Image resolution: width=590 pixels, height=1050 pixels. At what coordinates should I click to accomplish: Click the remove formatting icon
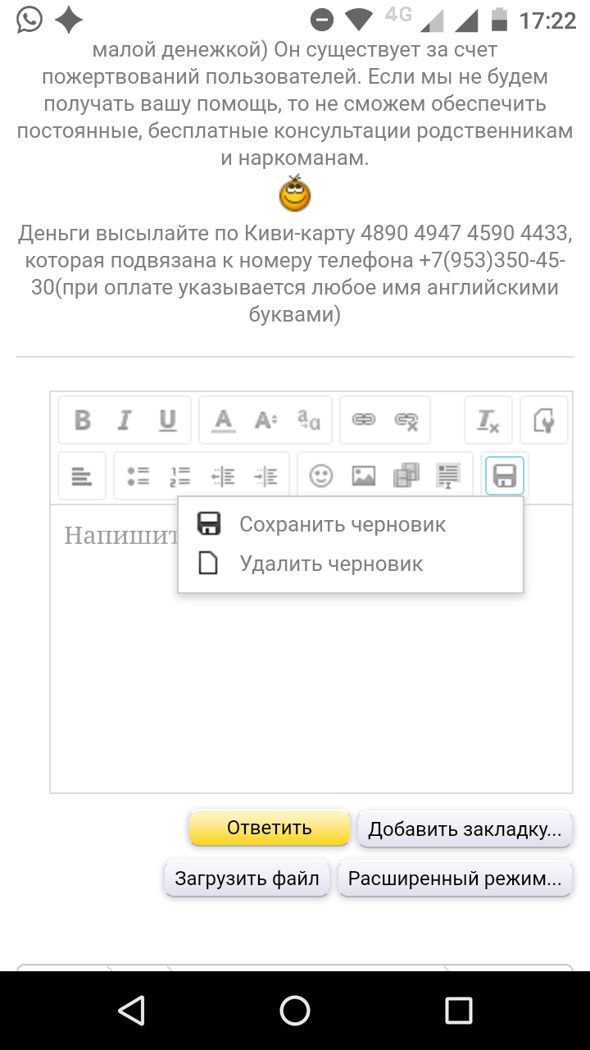[488, 420]
